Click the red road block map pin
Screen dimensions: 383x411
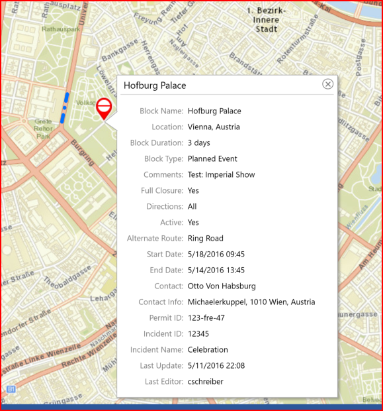point(104,109)
